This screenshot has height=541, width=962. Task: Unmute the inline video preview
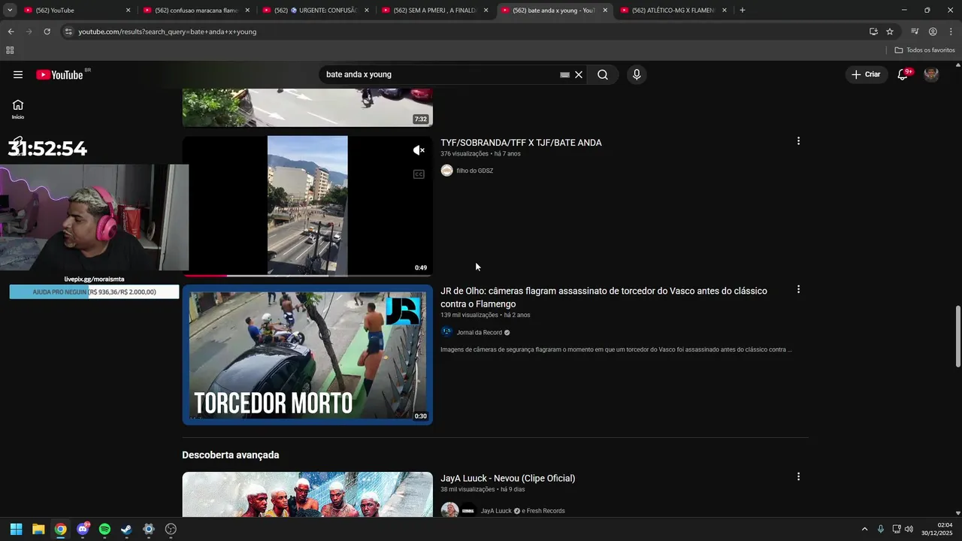tap(419, 150)
